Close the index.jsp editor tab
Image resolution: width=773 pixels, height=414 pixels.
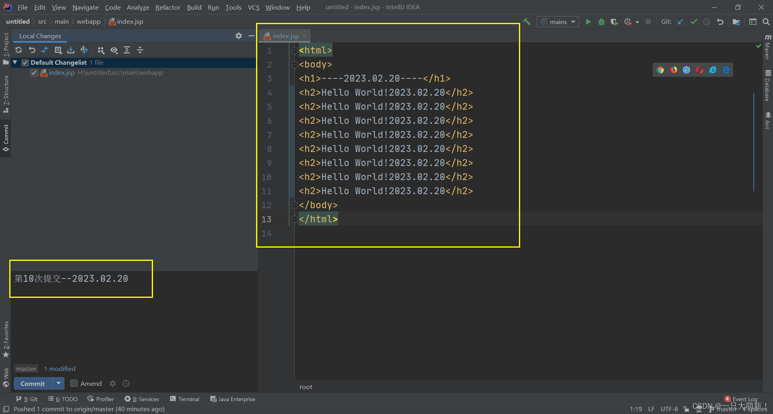[304, 36]
